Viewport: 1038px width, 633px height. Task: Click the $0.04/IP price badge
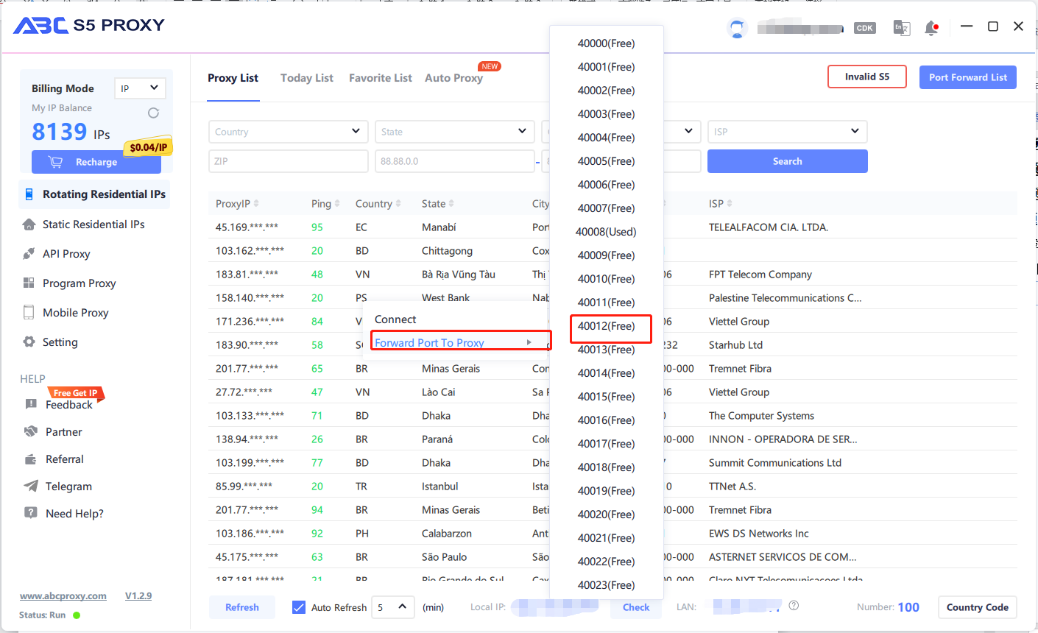coord(148,147)
